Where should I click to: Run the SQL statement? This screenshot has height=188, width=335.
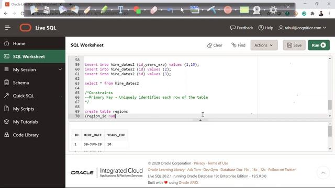pyautogui.click(x=319, y=45)
